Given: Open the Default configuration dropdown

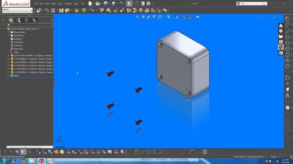Looking at the screenshot, I should [x=17, y=10].
